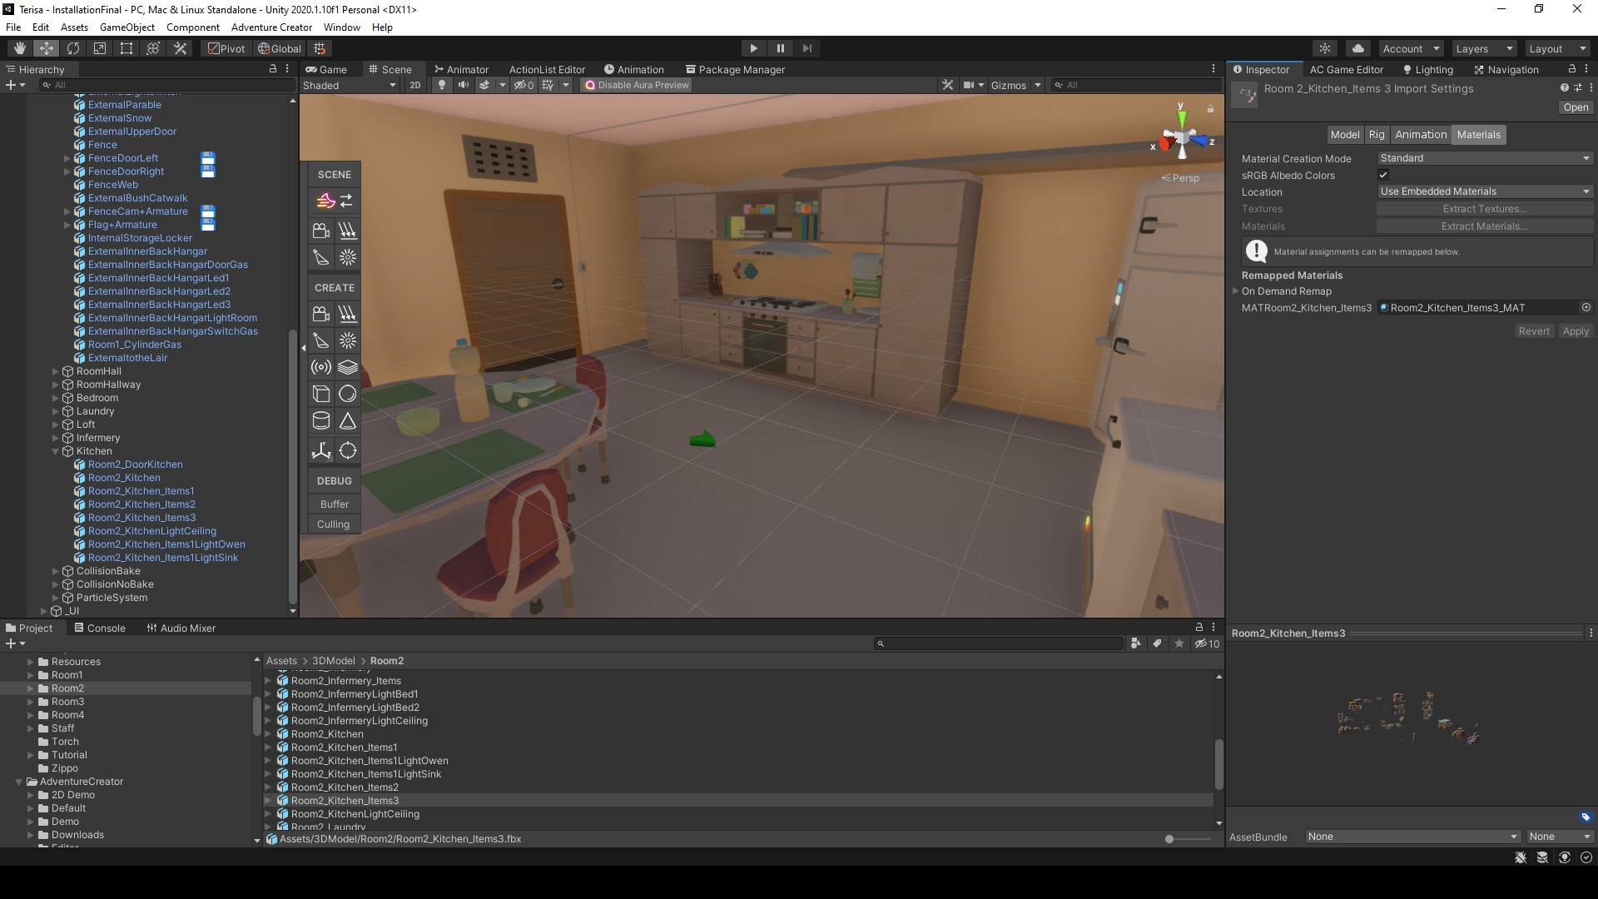Screen dimensions: 1598x899
Task: Click the Project panel search field
Action: click(999, 643)
